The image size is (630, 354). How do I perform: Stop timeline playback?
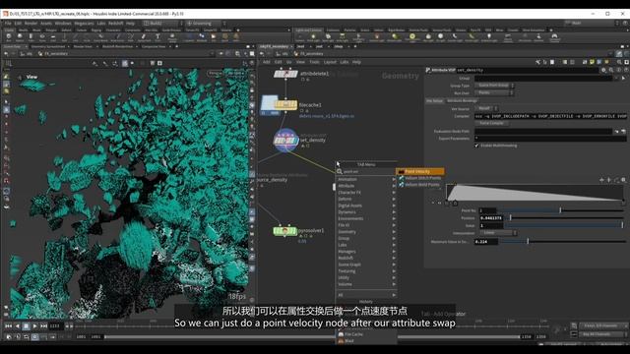click(27, 325)
